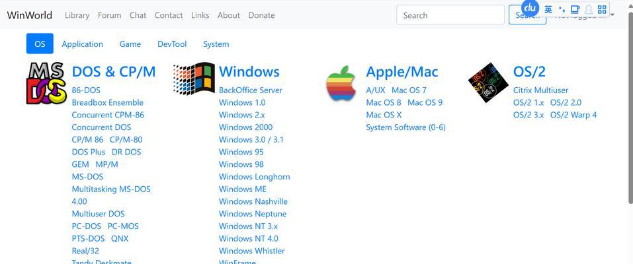
Task: Open the CP/M-80 link
Action: (x=126, y=140)
